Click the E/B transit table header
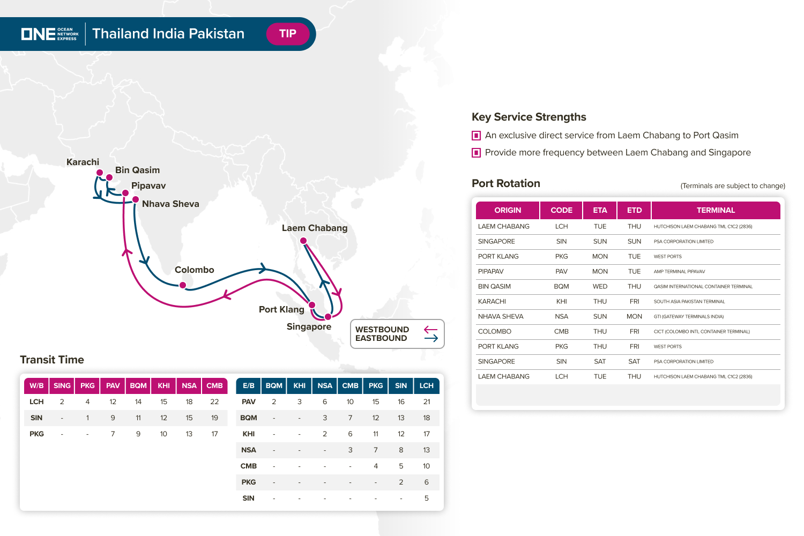Image resolution: width=804 pixels, height=536 pixels. (x=249, y=385)
